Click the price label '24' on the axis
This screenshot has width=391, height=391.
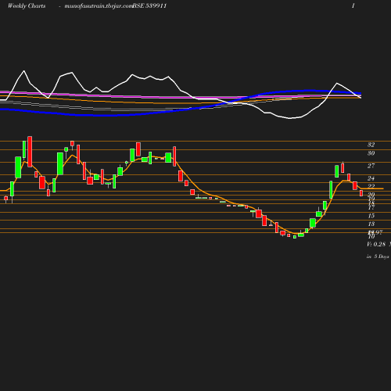click(371, 178)
